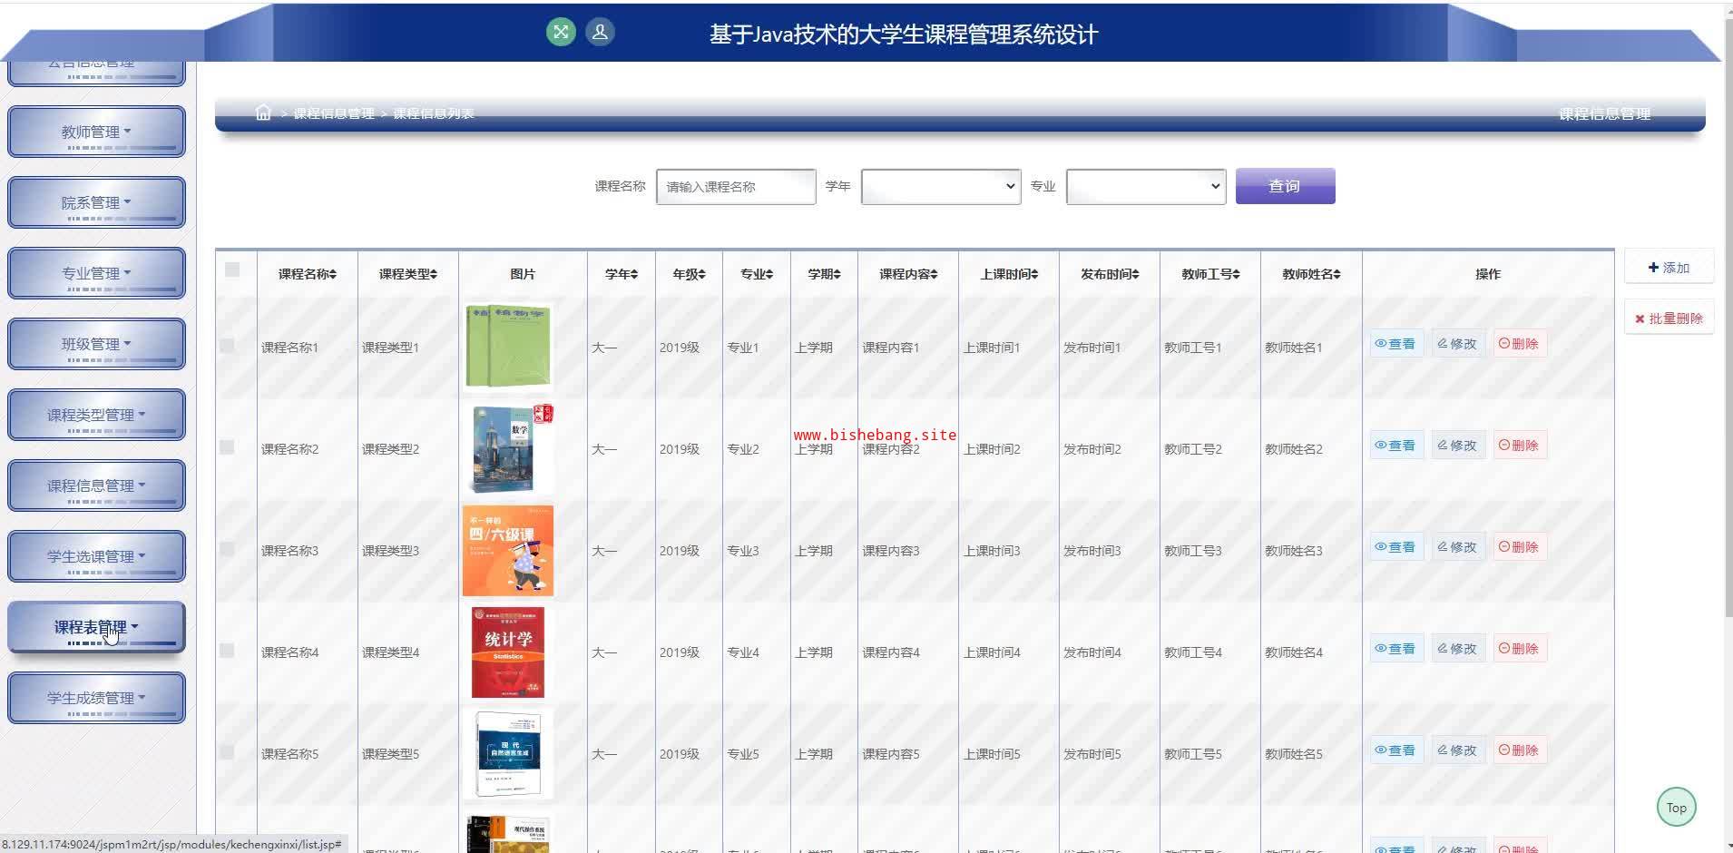Expand the 学生成绩管理 sidebar menu
The image size is (1733, 853).
[96, 698]
